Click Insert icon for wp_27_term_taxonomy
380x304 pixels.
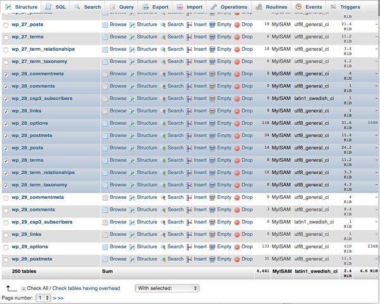[x=189, y=62]
